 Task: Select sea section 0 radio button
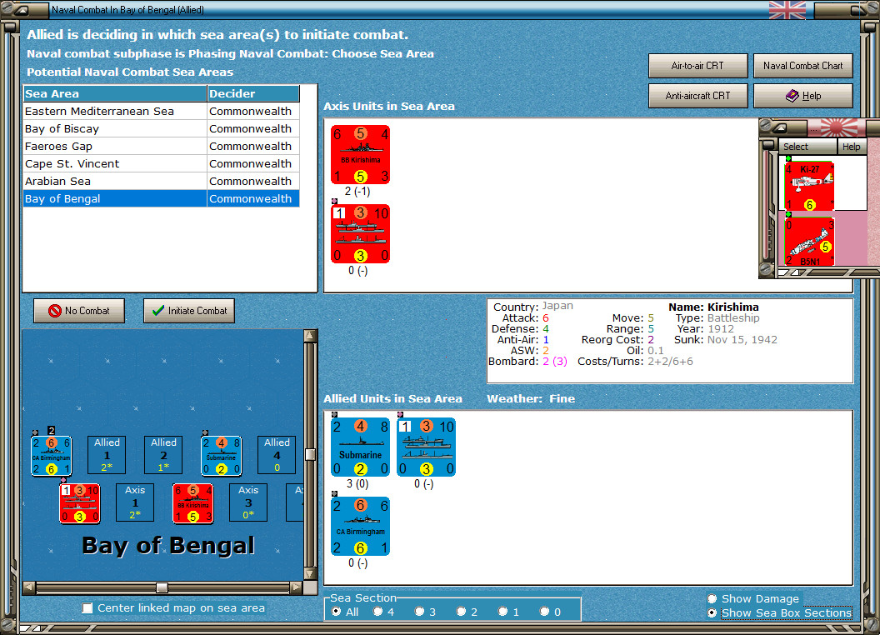point(544,612)
